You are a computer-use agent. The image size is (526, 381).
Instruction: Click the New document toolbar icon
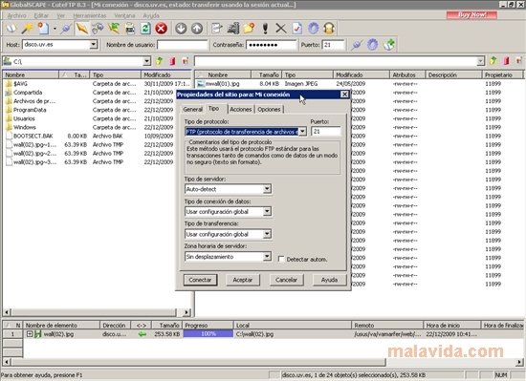click(x=43, y=29)
